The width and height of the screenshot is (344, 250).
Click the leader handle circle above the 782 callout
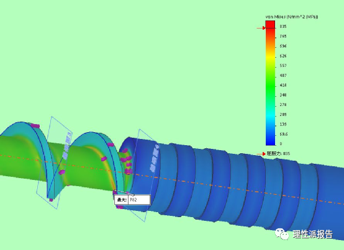(133, 195)
